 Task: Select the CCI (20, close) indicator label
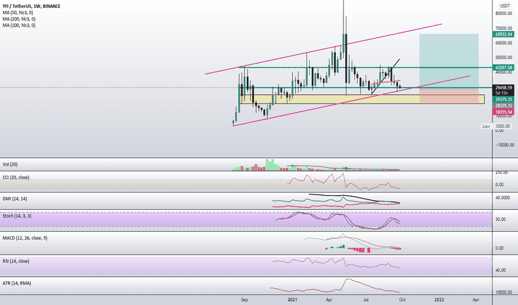(16, 177)
